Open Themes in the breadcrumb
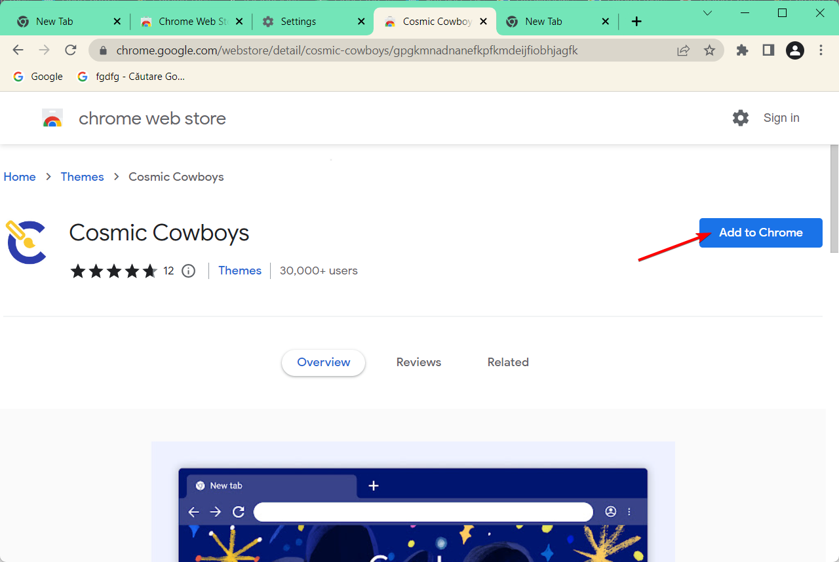The height and width of the screenshot is (562, 839). [x=82, y=177]
